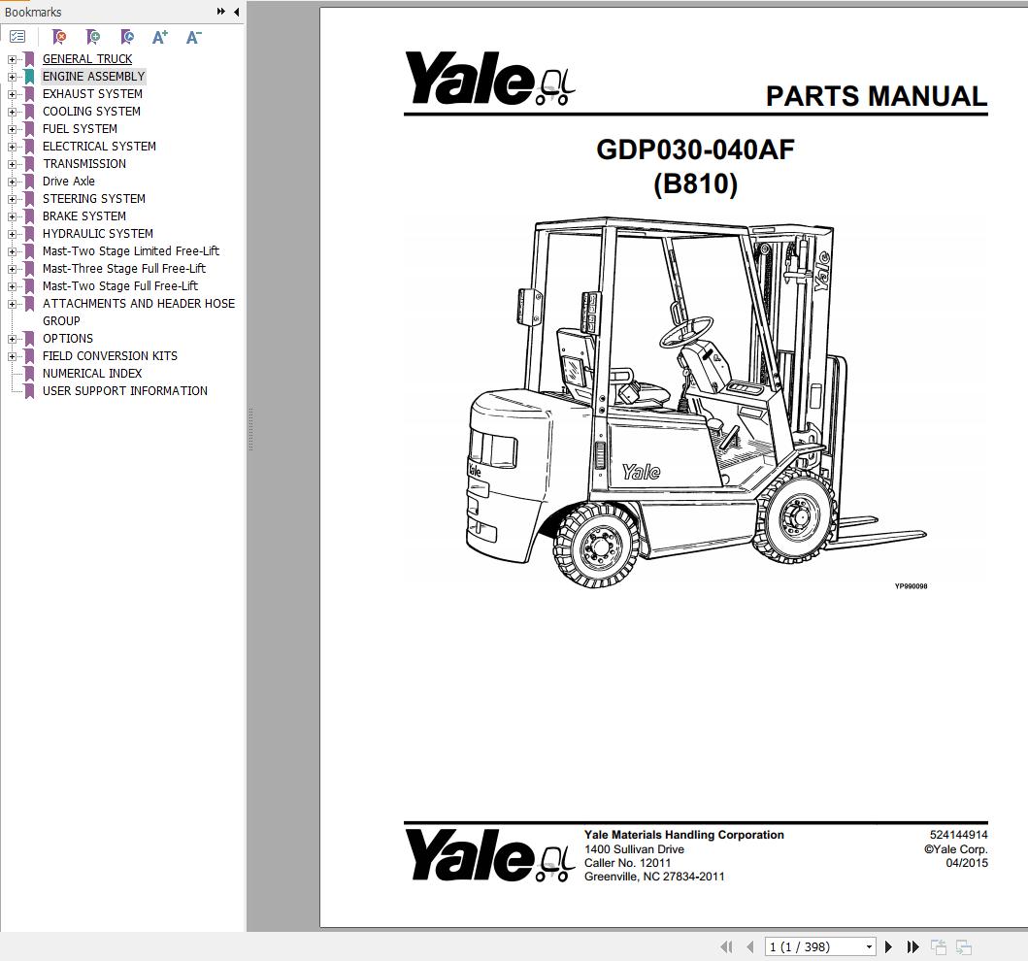The height and width of the screenshot is (961, 1028).
Task: Click the next page arrow icon
Action: 889,946
